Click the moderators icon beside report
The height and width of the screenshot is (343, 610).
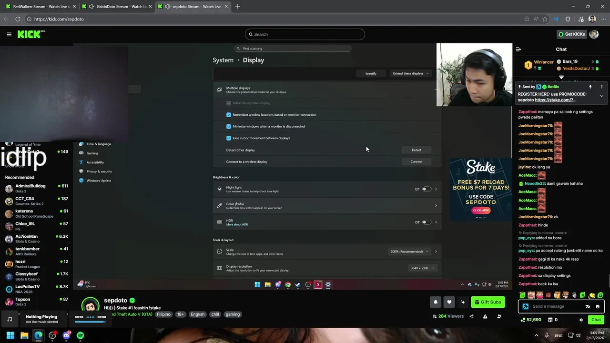tap(499, 316)
